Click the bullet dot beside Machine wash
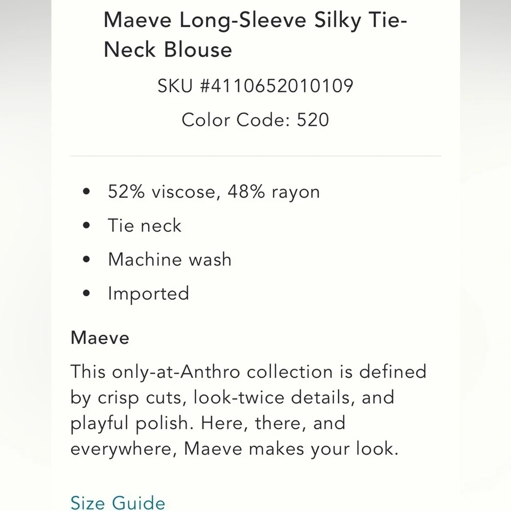The height and width of the screenshot is (511, 511). pyautogui.click(x=86, y=259)
